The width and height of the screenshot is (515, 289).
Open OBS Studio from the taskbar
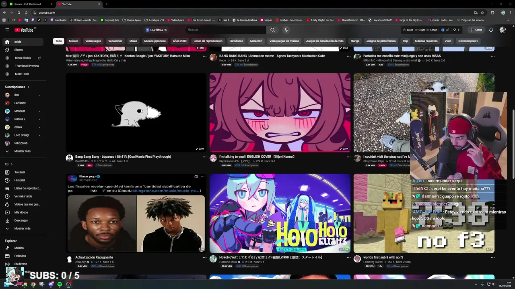[69, 284]
